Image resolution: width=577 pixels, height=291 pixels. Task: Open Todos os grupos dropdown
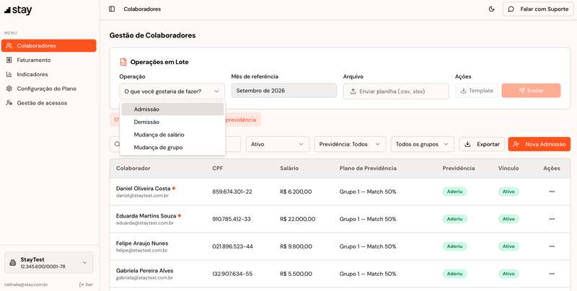(423, 144)
